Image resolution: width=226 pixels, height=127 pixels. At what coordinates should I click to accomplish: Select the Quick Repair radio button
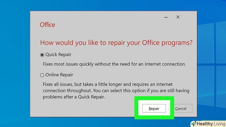(x=42, y=55)
